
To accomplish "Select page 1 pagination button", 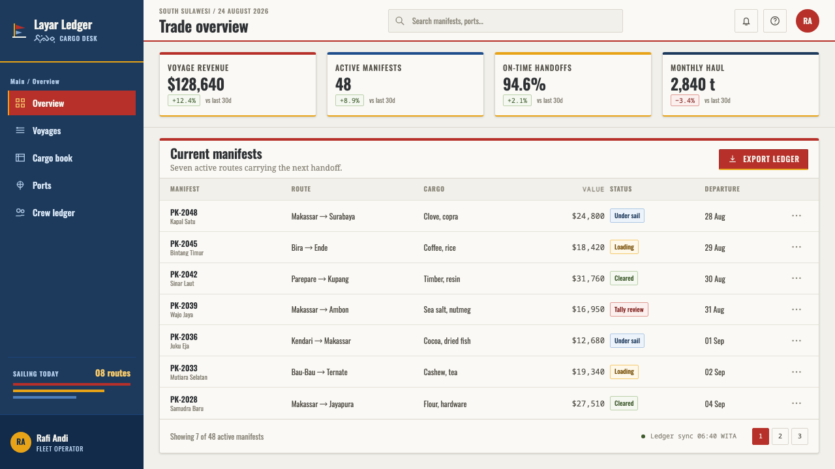I will 761,436.
